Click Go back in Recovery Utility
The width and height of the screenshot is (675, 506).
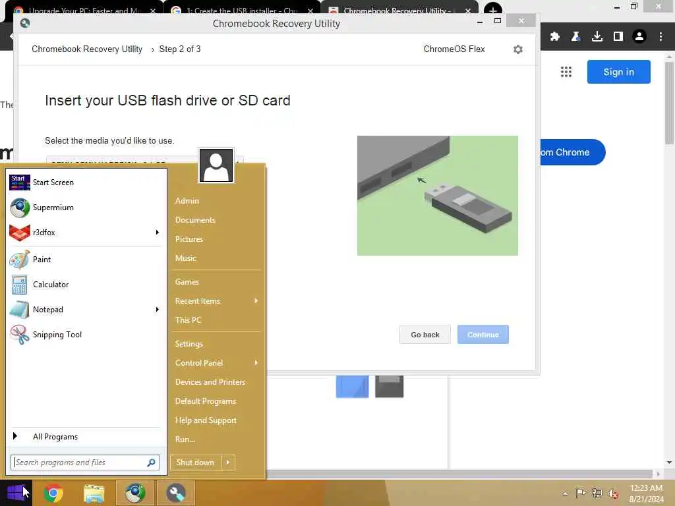425,335
